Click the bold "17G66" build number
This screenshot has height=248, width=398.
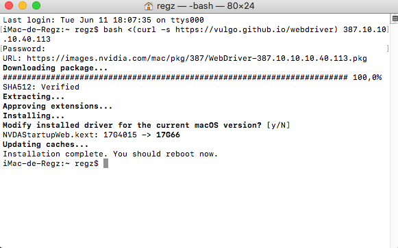tap(168, 135)
